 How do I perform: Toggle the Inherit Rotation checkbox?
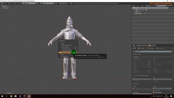[x=153, y=93]
